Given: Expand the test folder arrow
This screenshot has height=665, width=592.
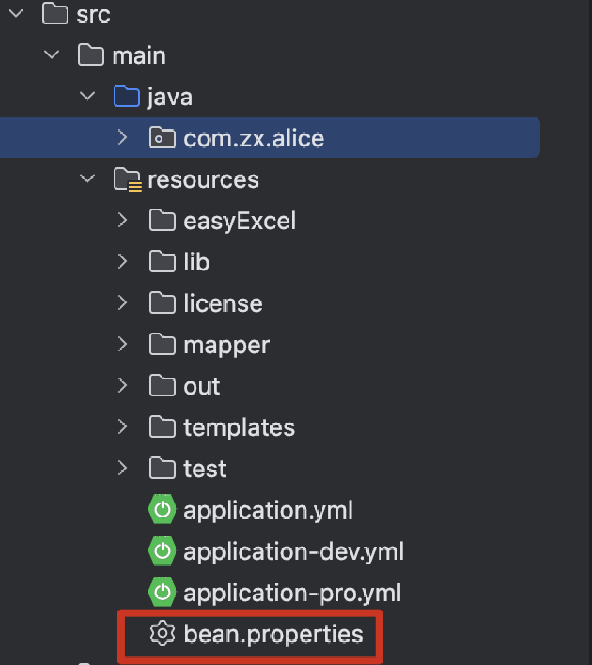Looking at the screenshot, I should (x=122, y=468).
